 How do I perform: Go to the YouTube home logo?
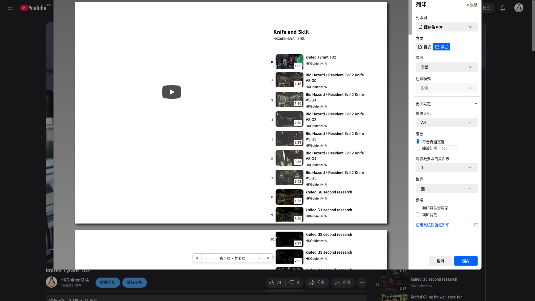coord(33,8)
